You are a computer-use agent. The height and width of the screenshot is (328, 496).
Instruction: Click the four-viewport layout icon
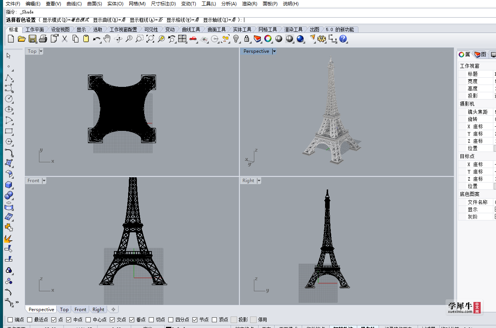(182, 39)
